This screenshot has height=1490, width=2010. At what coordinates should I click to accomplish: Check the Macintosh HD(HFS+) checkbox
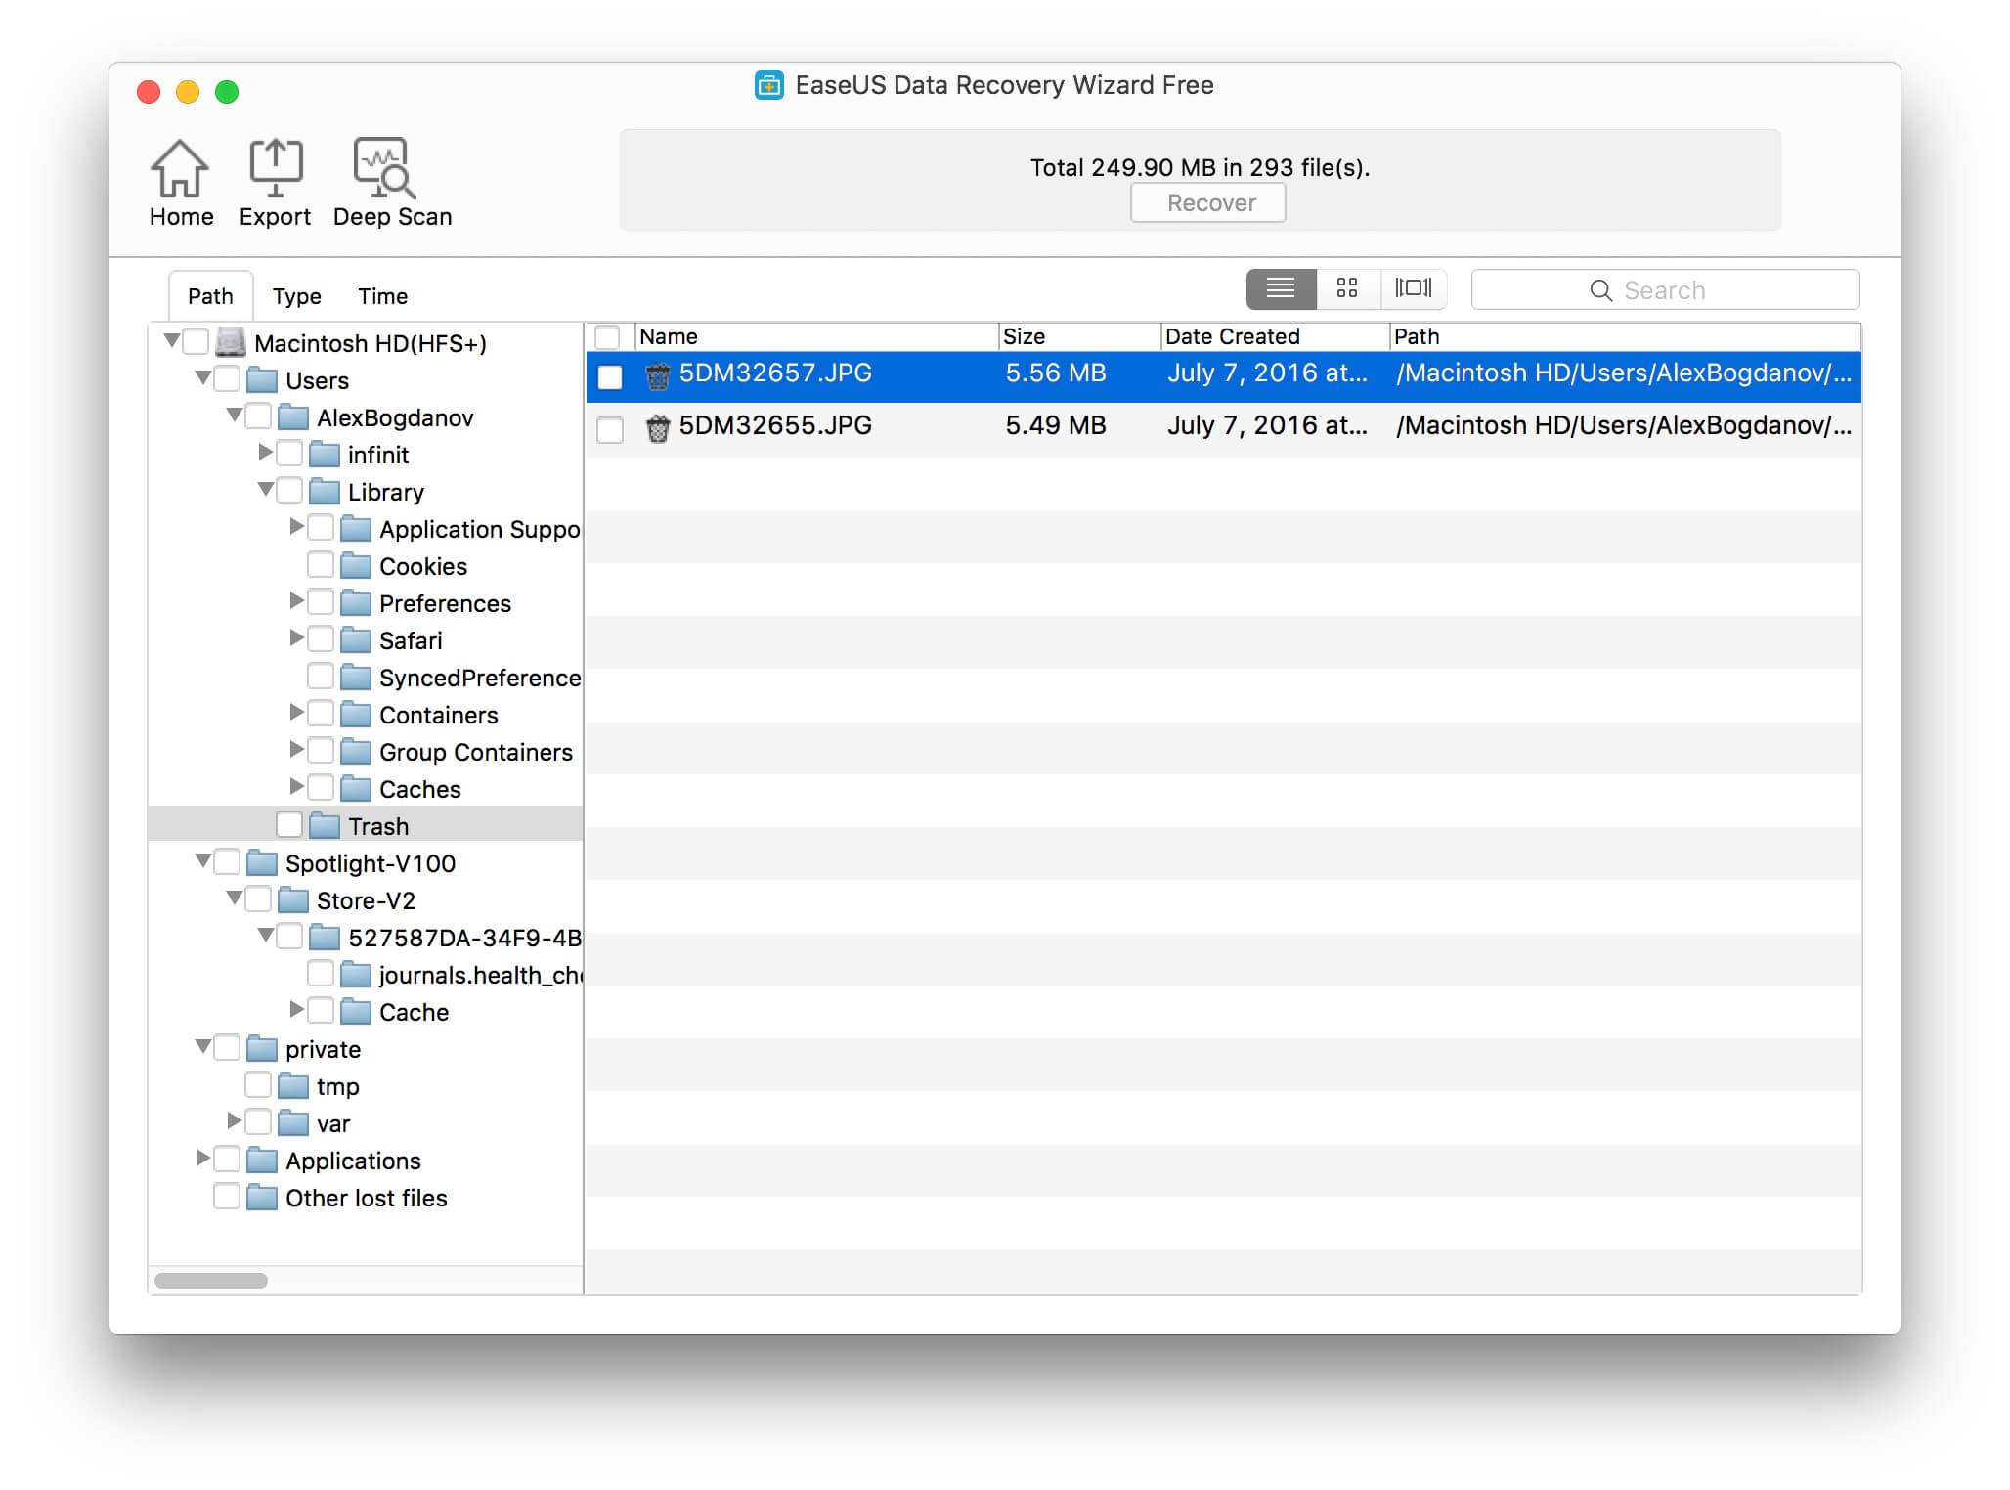[196, 341]
